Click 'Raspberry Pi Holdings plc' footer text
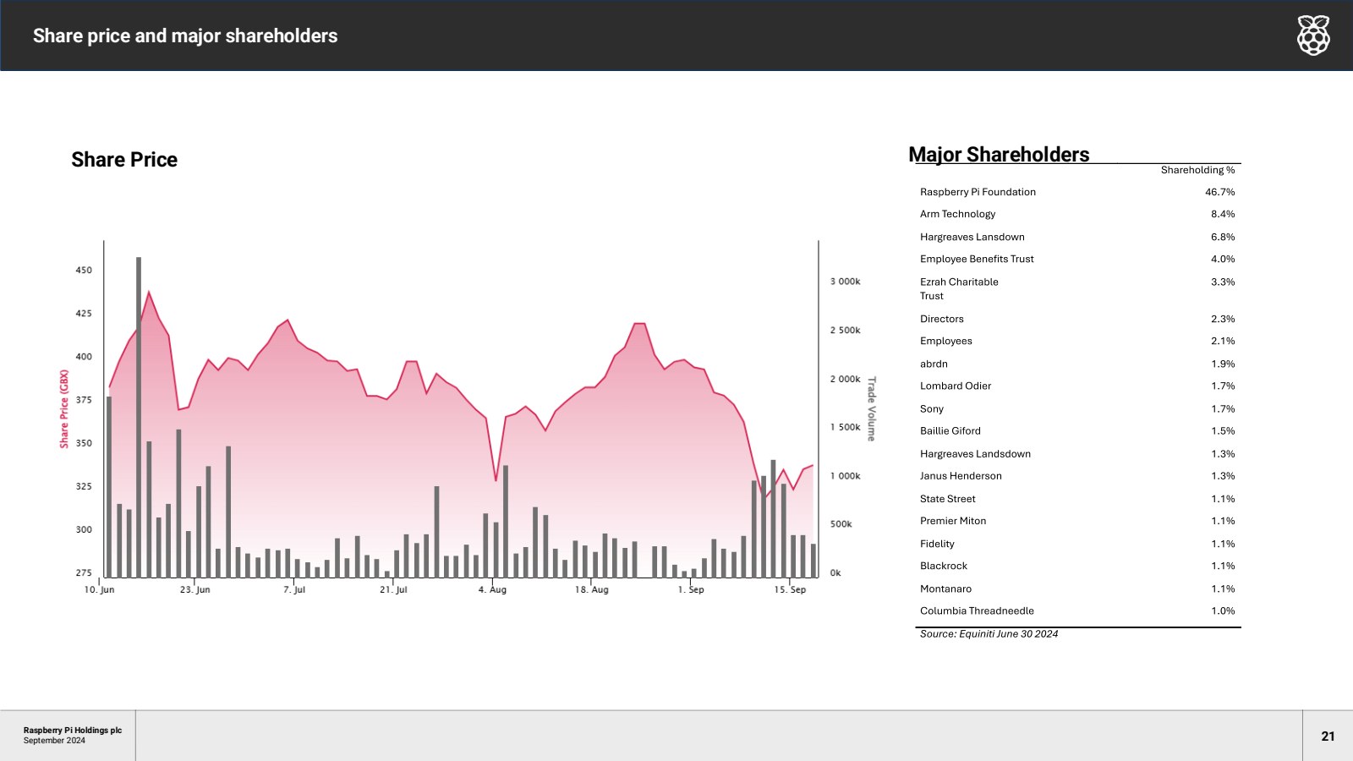The width and height of the screenshot is (1353, 761). point(73,731)
